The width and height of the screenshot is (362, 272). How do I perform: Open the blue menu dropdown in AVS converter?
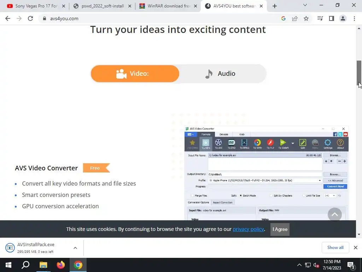coord(191,134)
